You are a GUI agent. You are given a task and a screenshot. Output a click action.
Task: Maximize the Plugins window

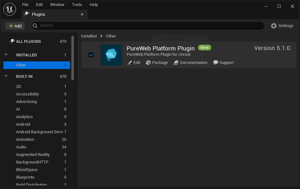[x=279, y=6]
